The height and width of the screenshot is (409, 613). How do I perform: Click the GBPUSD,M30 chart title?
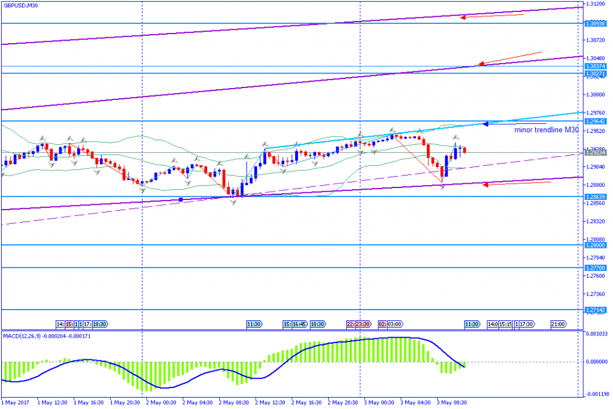(x=20, y=5)
